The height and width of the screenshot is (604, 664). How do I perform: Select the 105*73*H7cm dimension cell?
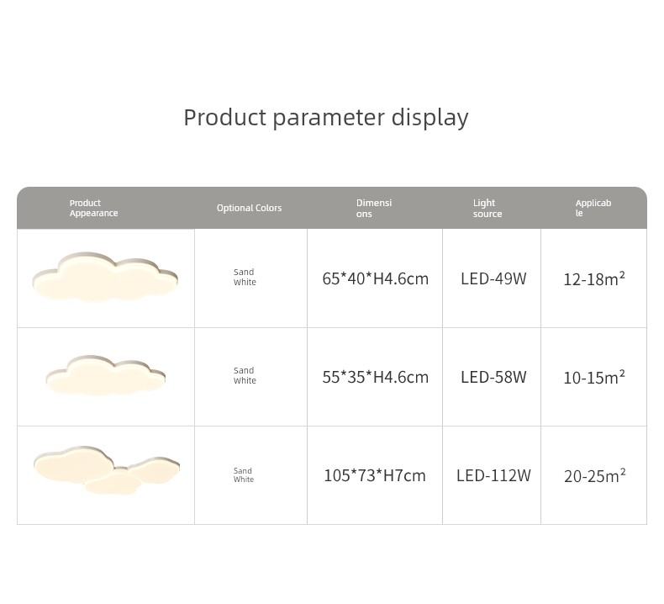coord(375,475)
